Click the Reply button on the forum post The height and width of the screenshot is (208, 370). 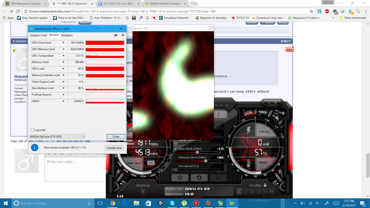pyautogui.click(x=283, y=22)
